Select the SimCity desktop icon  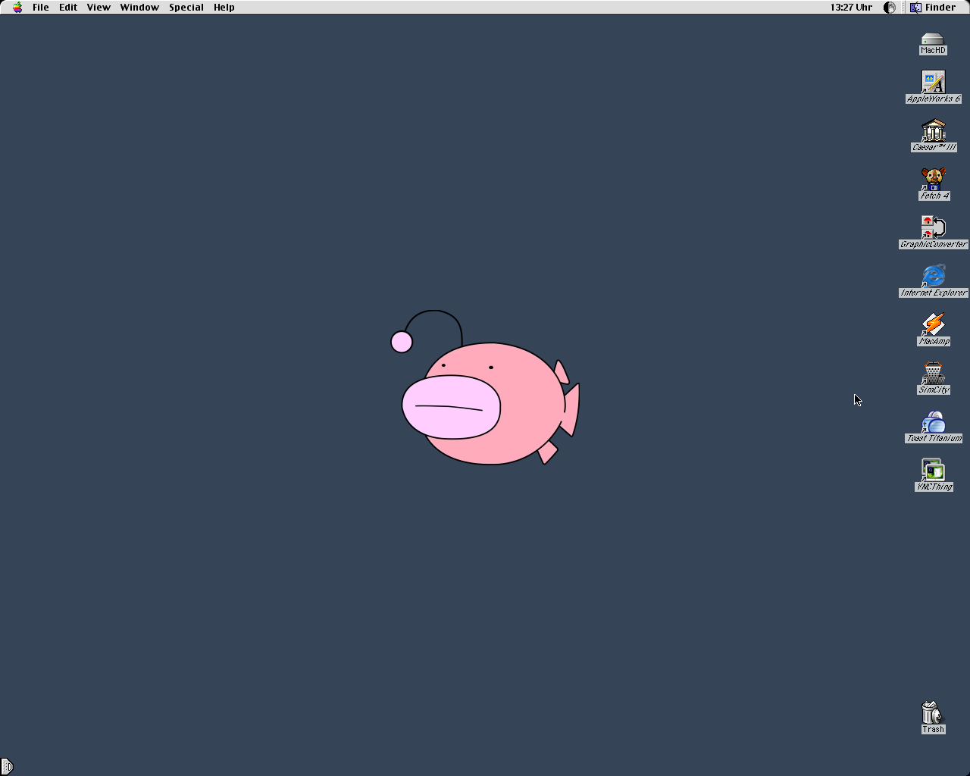point(933,374)
